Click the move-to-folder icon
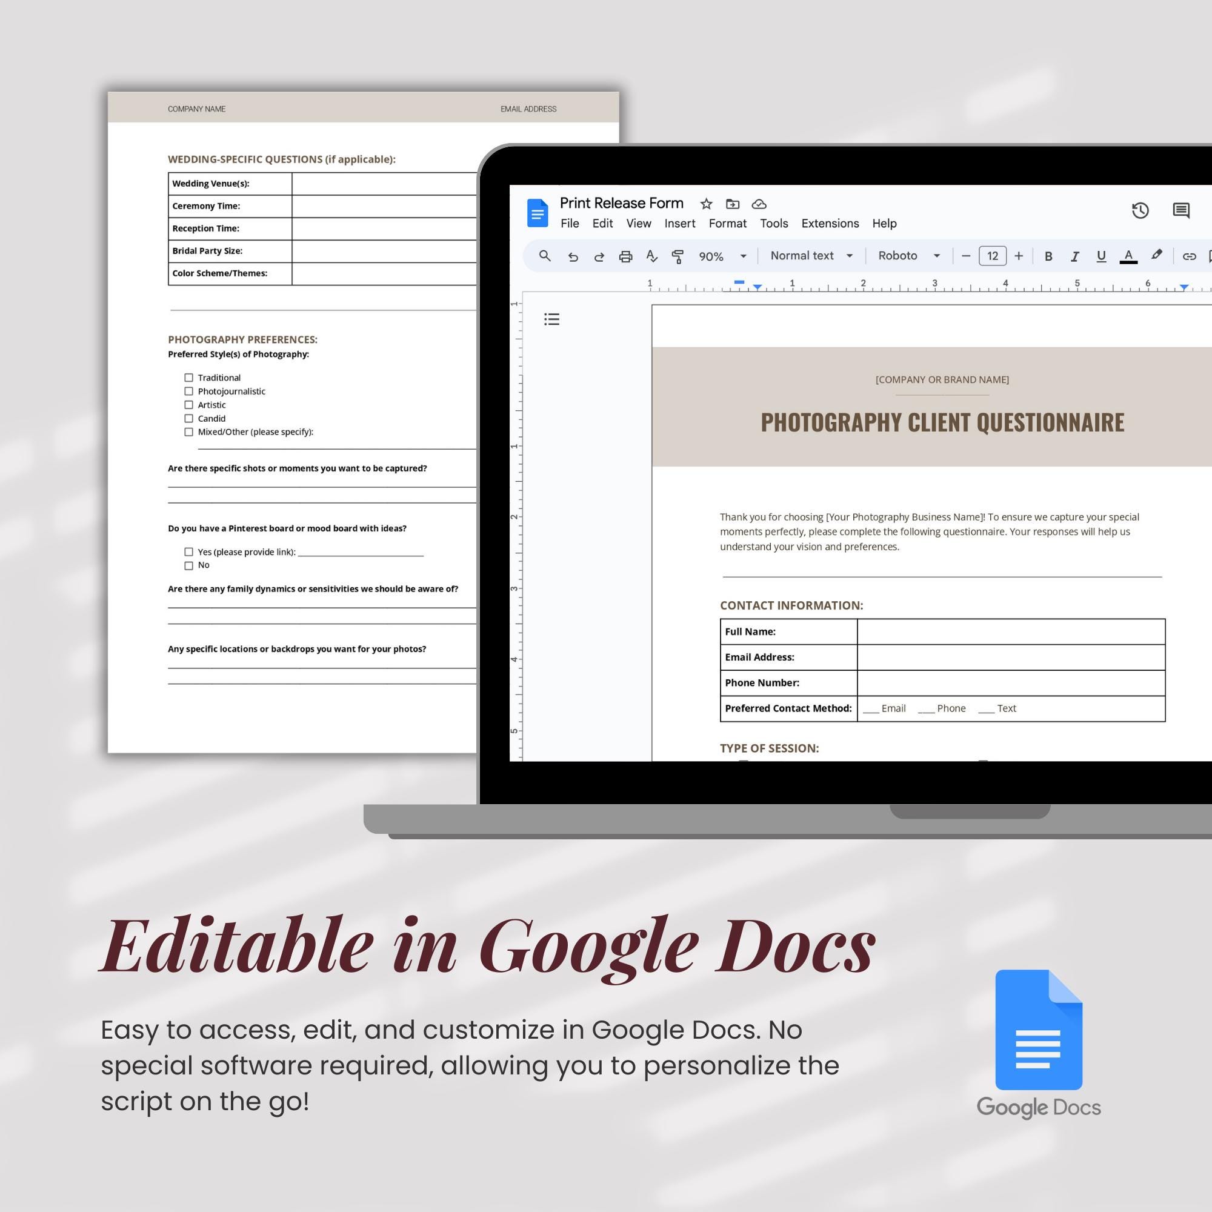Image resolution: width=1212 pixels, height=1212 pixels. click(x=733, y=204)
